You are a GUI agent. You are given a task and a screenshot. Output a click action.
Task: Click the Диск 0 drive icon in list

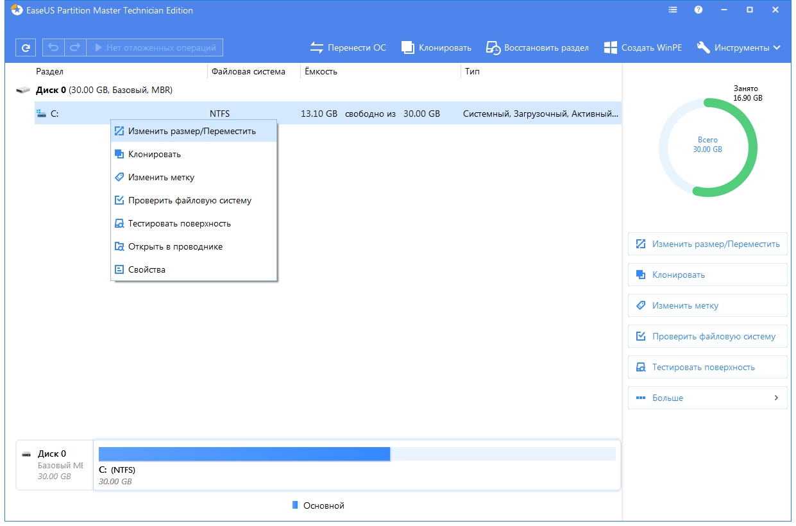[x=23, y=90]
